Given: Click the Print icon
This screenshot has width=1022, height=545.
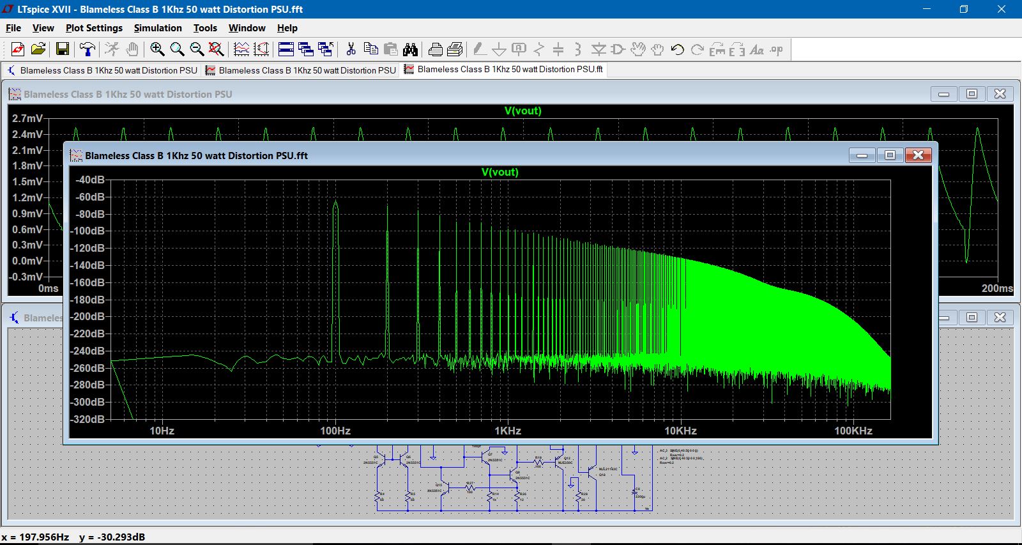Looking at the screenshot, I should [455, 49].
